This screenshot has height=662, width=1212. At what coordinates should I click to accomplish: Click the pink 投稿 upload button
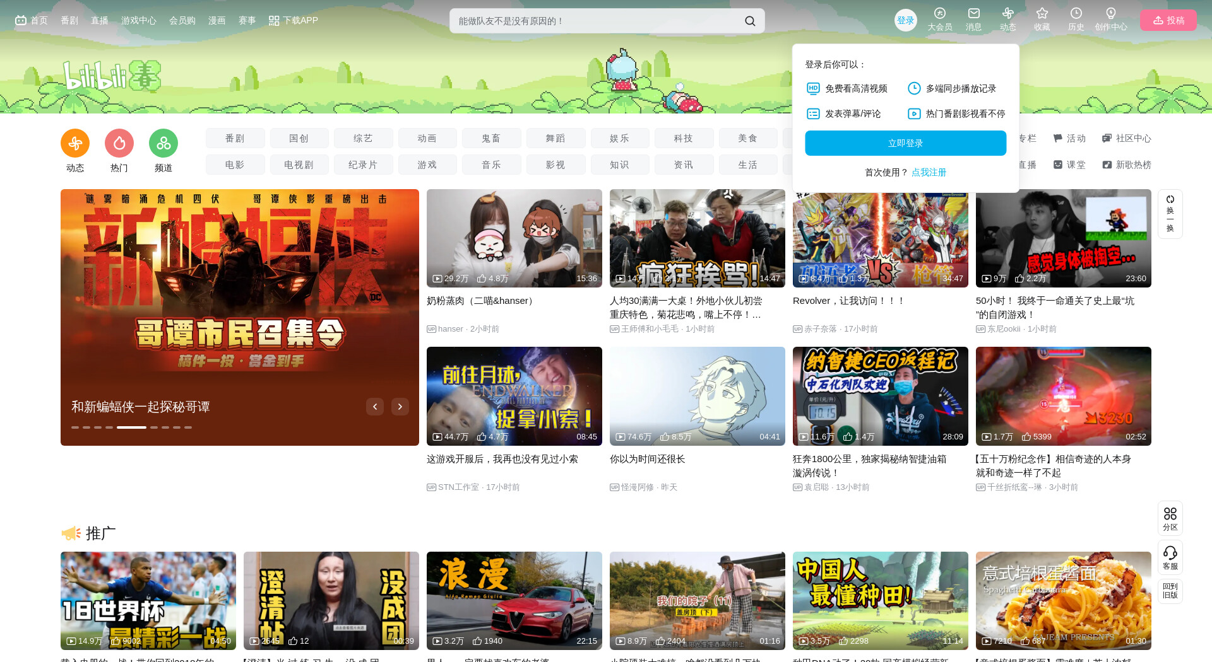(1168, 20)
